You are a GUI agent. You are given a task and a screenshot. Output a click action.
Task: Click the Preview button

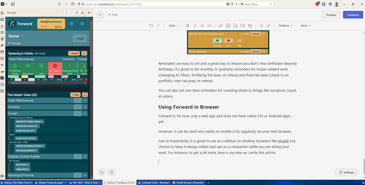point(331,15)
